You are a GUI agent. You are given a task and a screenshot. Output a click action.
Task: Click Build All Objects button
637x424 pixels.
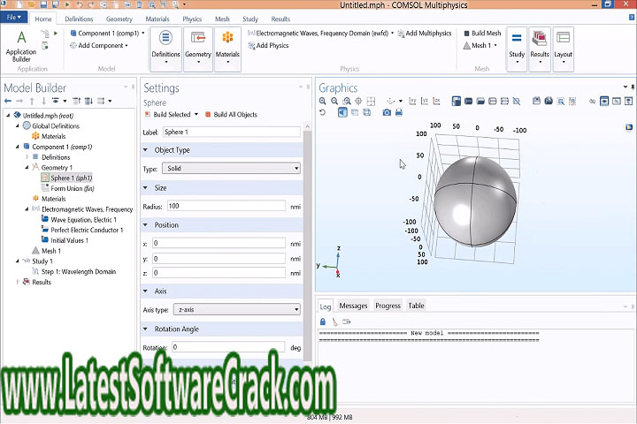(x=231, y=115)
